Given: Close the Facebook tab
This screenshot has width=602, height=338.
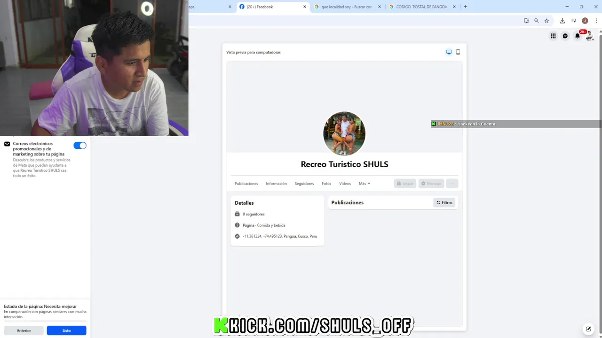Looking at the screenshot, I should click(x=305, y=7).
